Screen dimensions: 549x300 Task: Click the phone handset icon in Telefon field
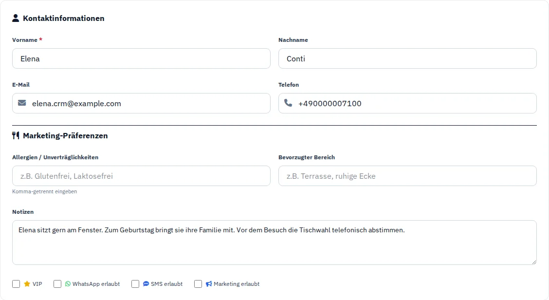point(288,103)
